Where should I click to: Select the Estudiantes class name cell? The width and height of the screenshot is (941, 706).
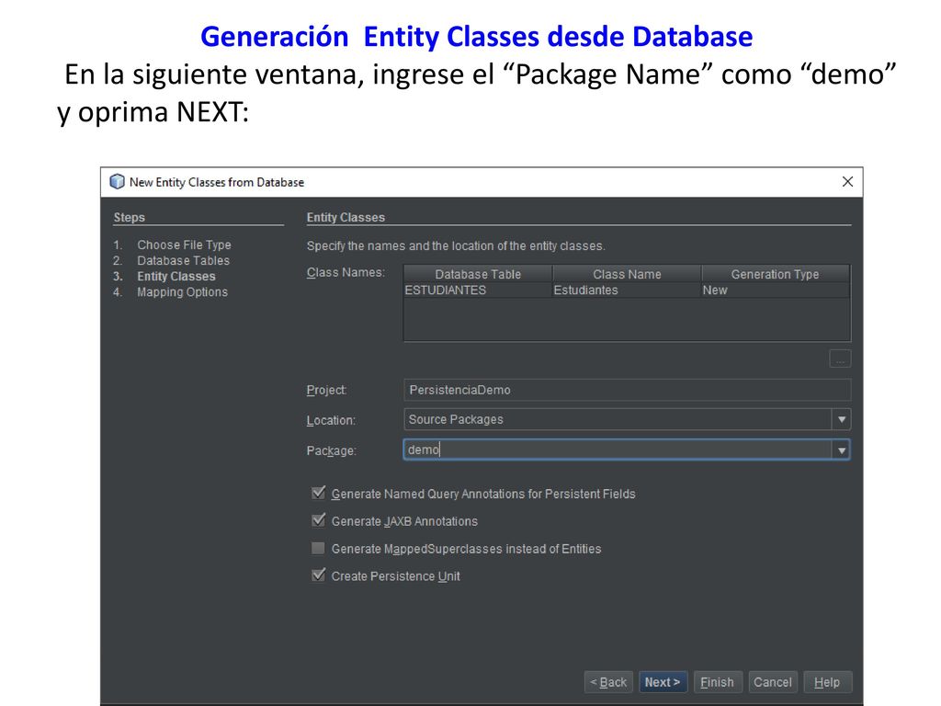pos(627,290)
